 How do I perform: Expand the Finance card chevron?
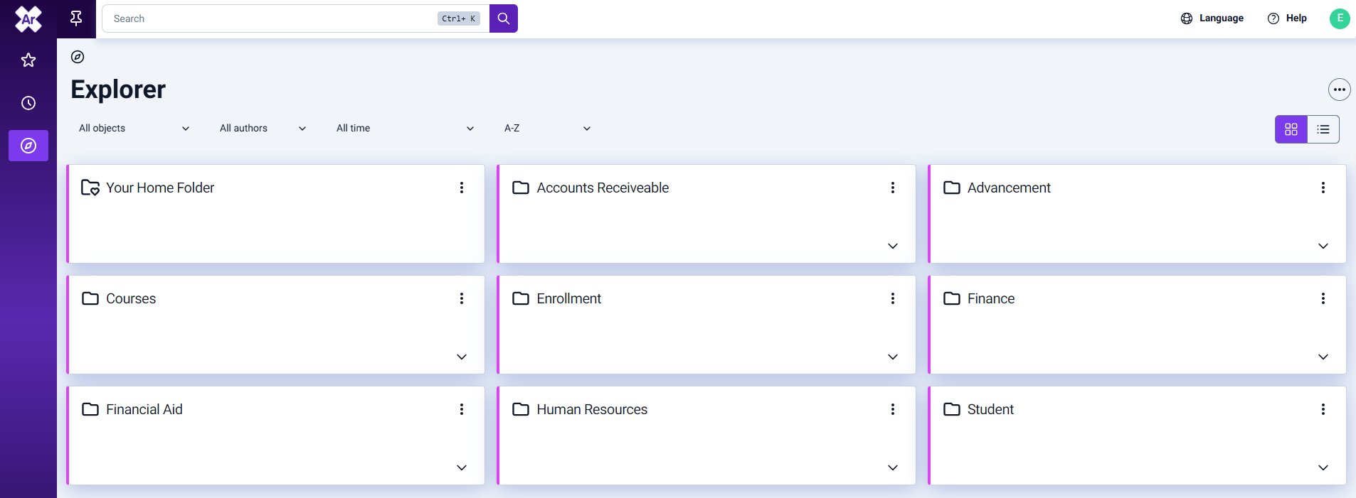pyautogui.click(x=1323, y=357)
